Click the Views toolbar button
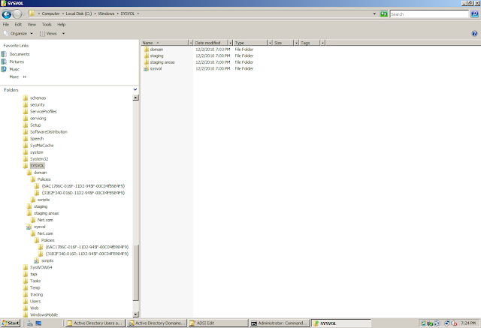This screenshot has height=328, width=481. click(x=48, y=33)
